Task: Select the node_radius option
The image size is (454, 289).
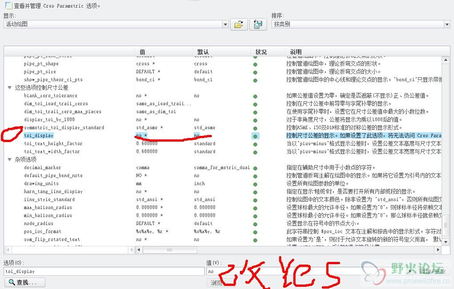Action: (39, 223)
